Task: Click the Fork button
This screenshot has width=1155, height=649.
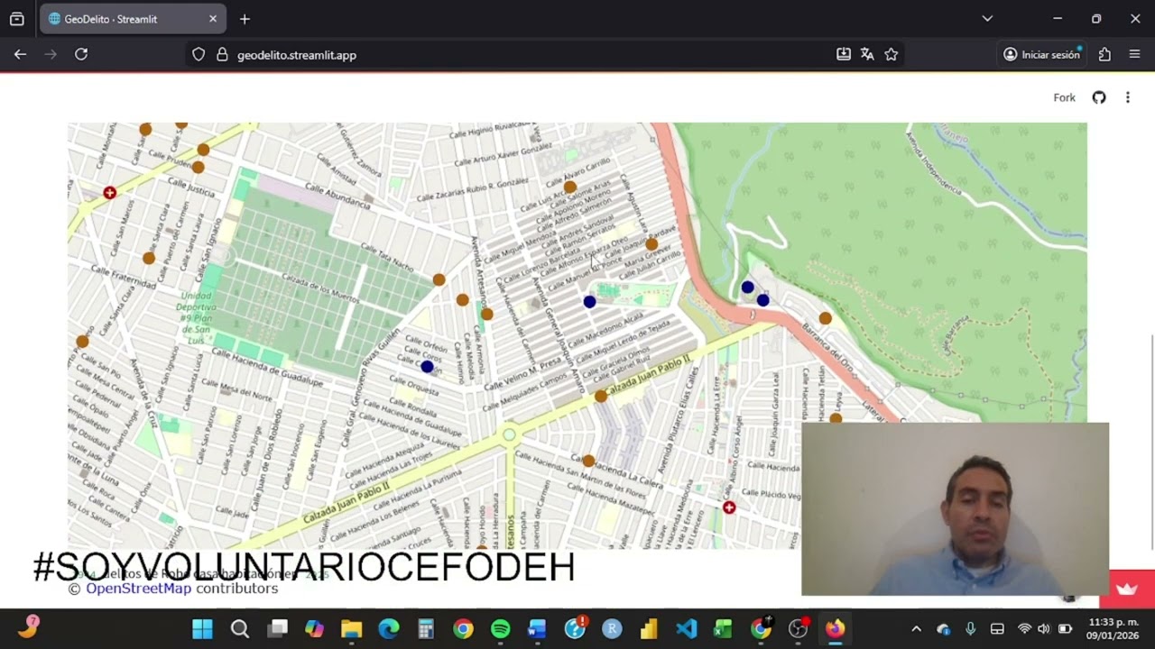Action: tap(1065, 97)
